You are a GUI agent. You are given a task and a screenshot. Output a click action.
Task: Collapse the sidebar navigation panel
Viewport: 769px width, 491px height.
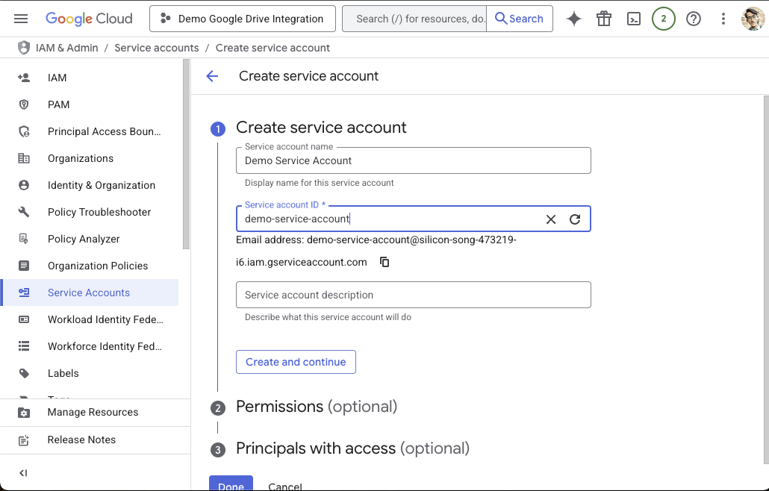click(x=23, y=473)
